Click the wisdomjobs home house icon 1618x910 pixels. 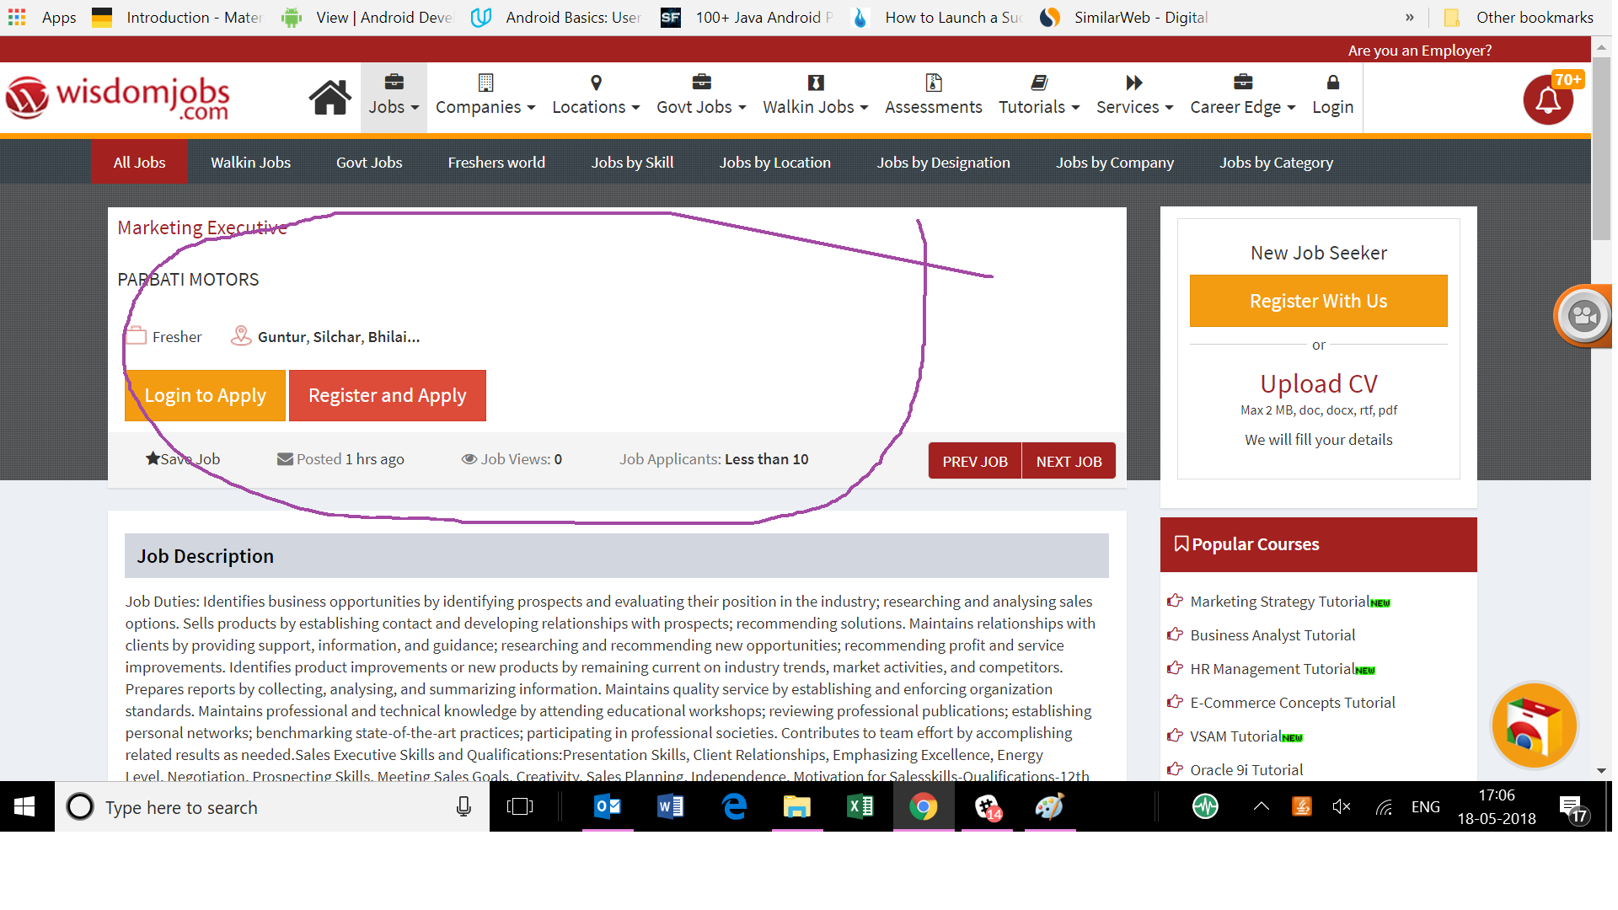tap(329, 98)
